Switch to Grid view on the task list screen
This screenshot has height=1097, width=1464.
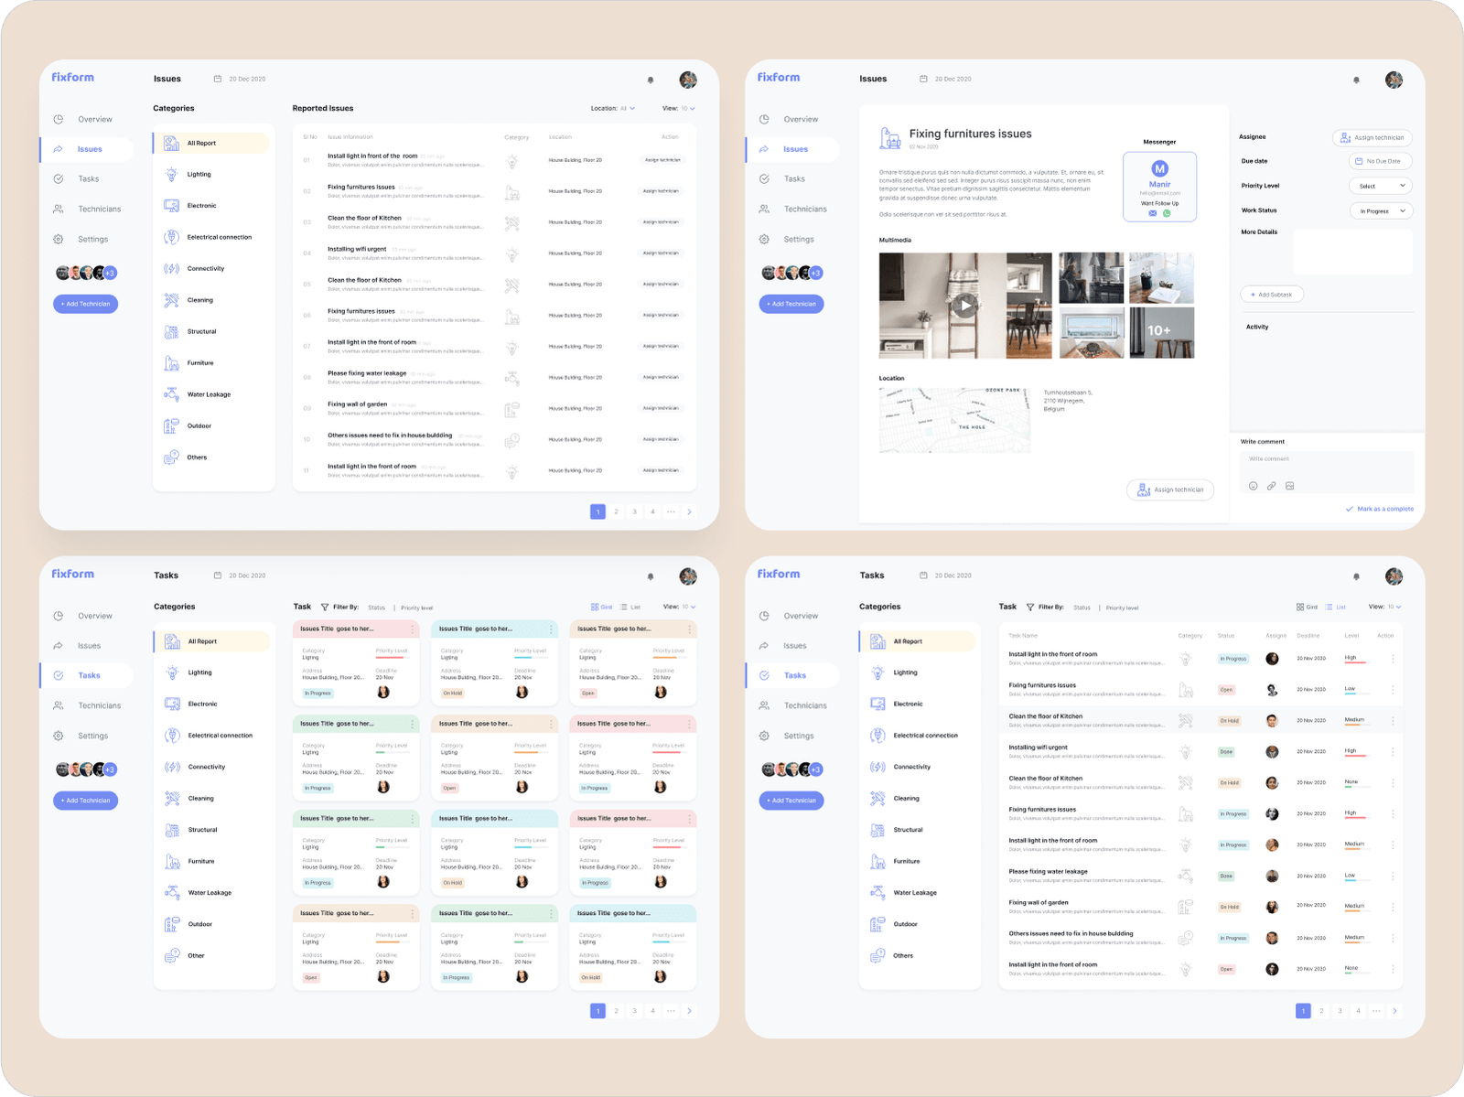1307,607
